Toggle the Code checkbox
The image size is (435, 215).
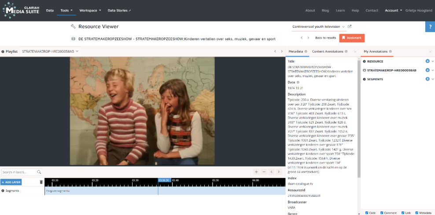point(367,213)
